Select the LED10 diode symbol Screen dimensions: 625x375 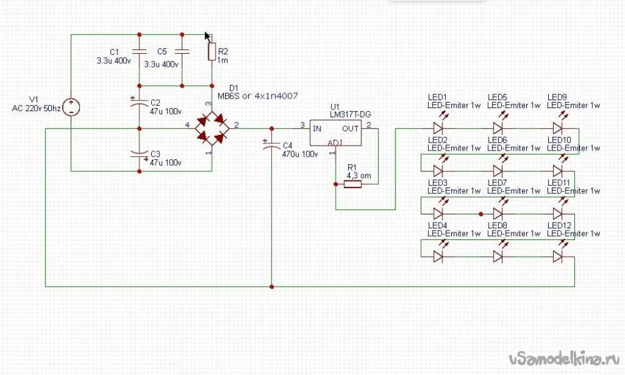[x=558, y=171]
